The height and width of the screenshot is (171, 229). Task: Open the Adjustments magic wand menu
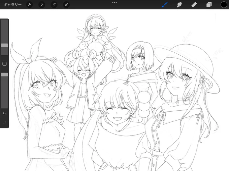(x=42, y=5)
